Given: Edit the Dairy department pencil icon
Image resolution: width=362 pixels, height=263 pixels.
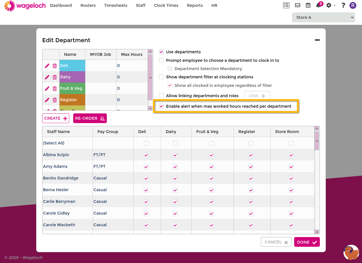Looking at the screenshot, I should click(x=47, y=77).
